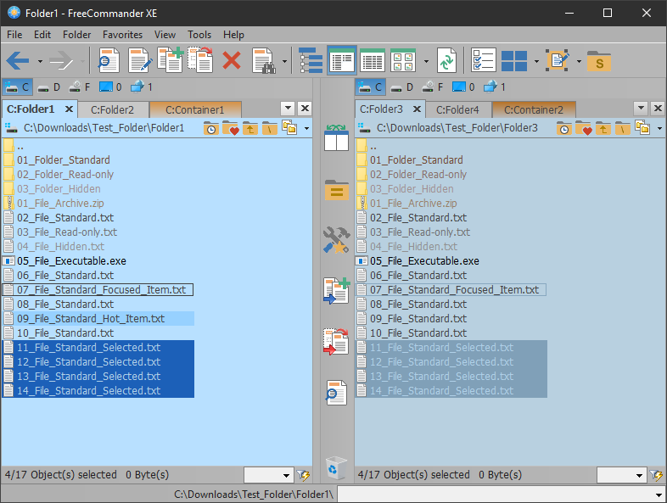Switch to C:Folder4 tab
667x503 pixels.
[x=457, y=109]
